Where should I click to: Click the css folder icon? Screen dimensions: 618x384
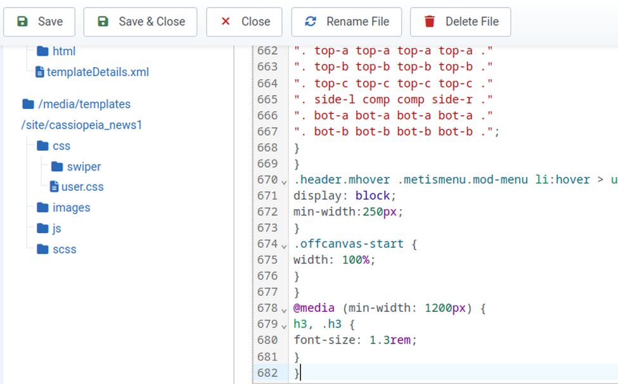(42, 146)
